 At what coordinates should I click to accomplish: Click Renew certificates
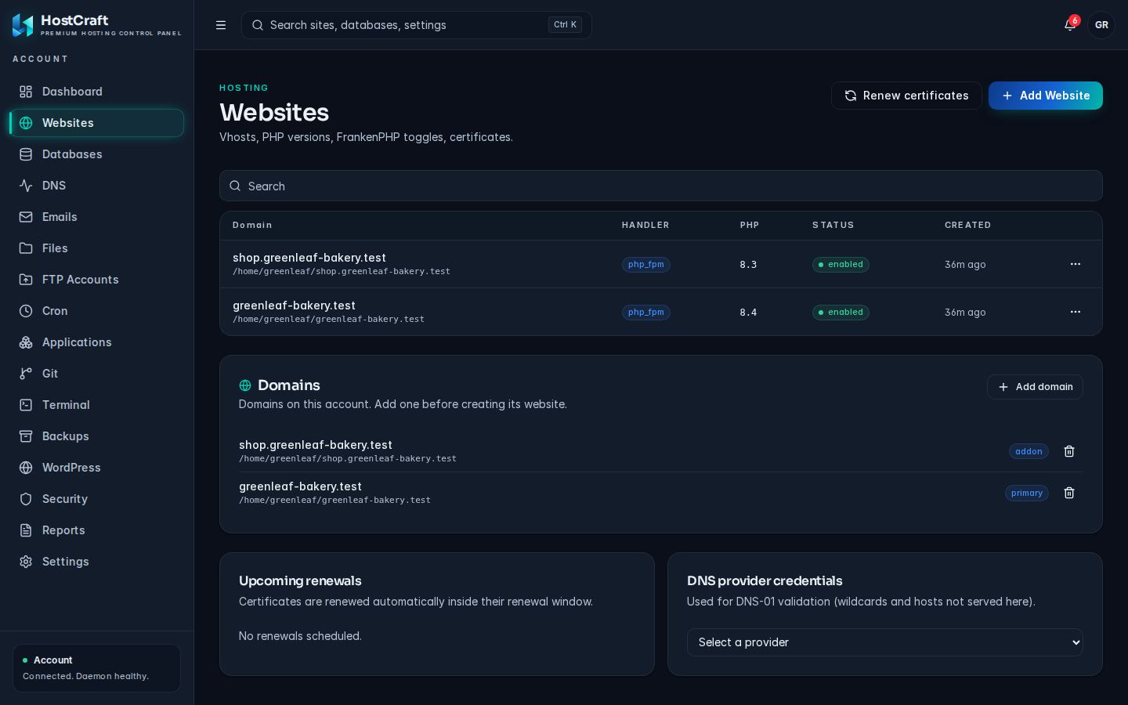[x=906, y=96]
